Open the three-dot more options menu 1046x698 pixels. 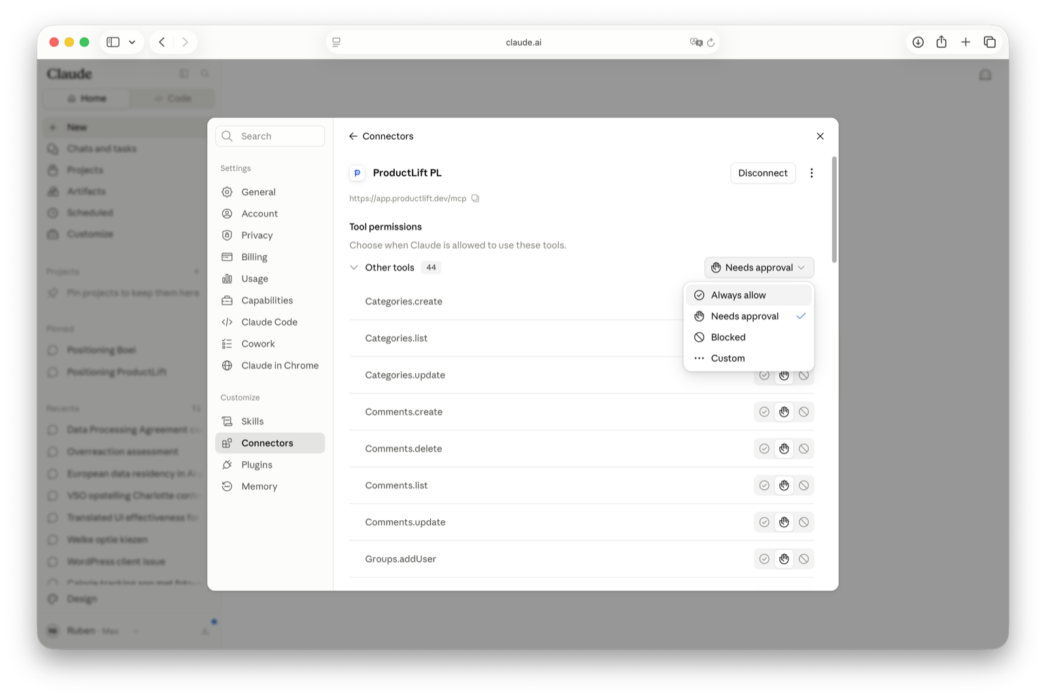(811, 173)
